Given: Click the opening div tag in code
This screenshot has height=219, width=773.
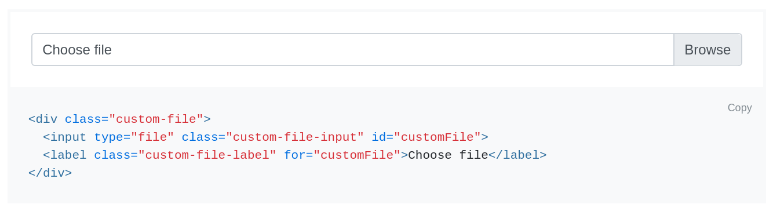Looking at the screenshot, I should pyautogui.click(x=43, y=119).
